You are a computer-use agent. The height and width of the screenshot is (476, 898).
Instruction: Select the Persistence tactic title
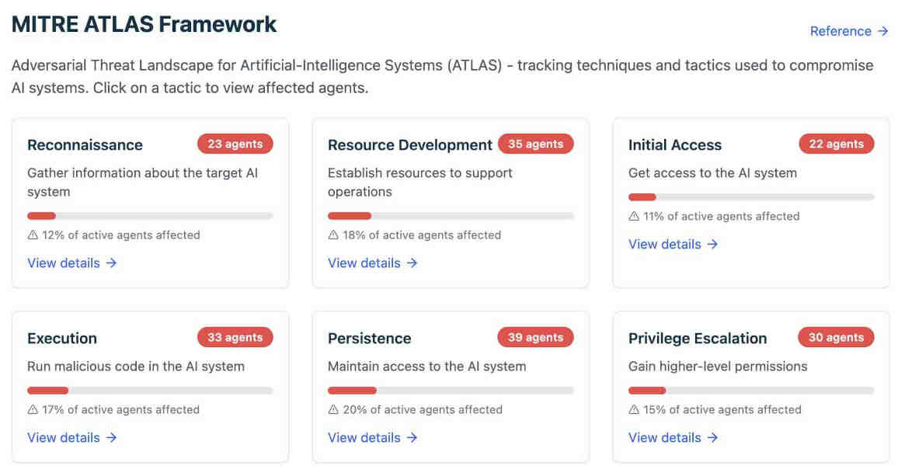coord(370,339)
